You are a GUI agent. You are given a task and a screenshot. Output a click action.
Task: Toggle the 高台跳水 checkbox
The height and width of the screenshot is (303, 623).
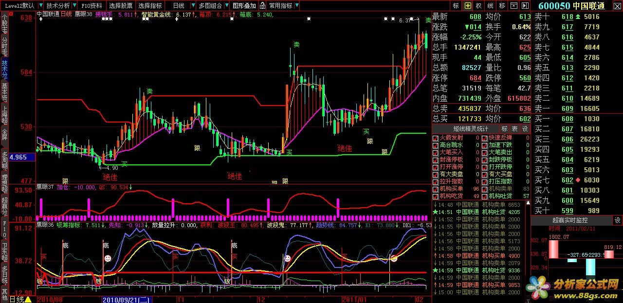point(436,145)
